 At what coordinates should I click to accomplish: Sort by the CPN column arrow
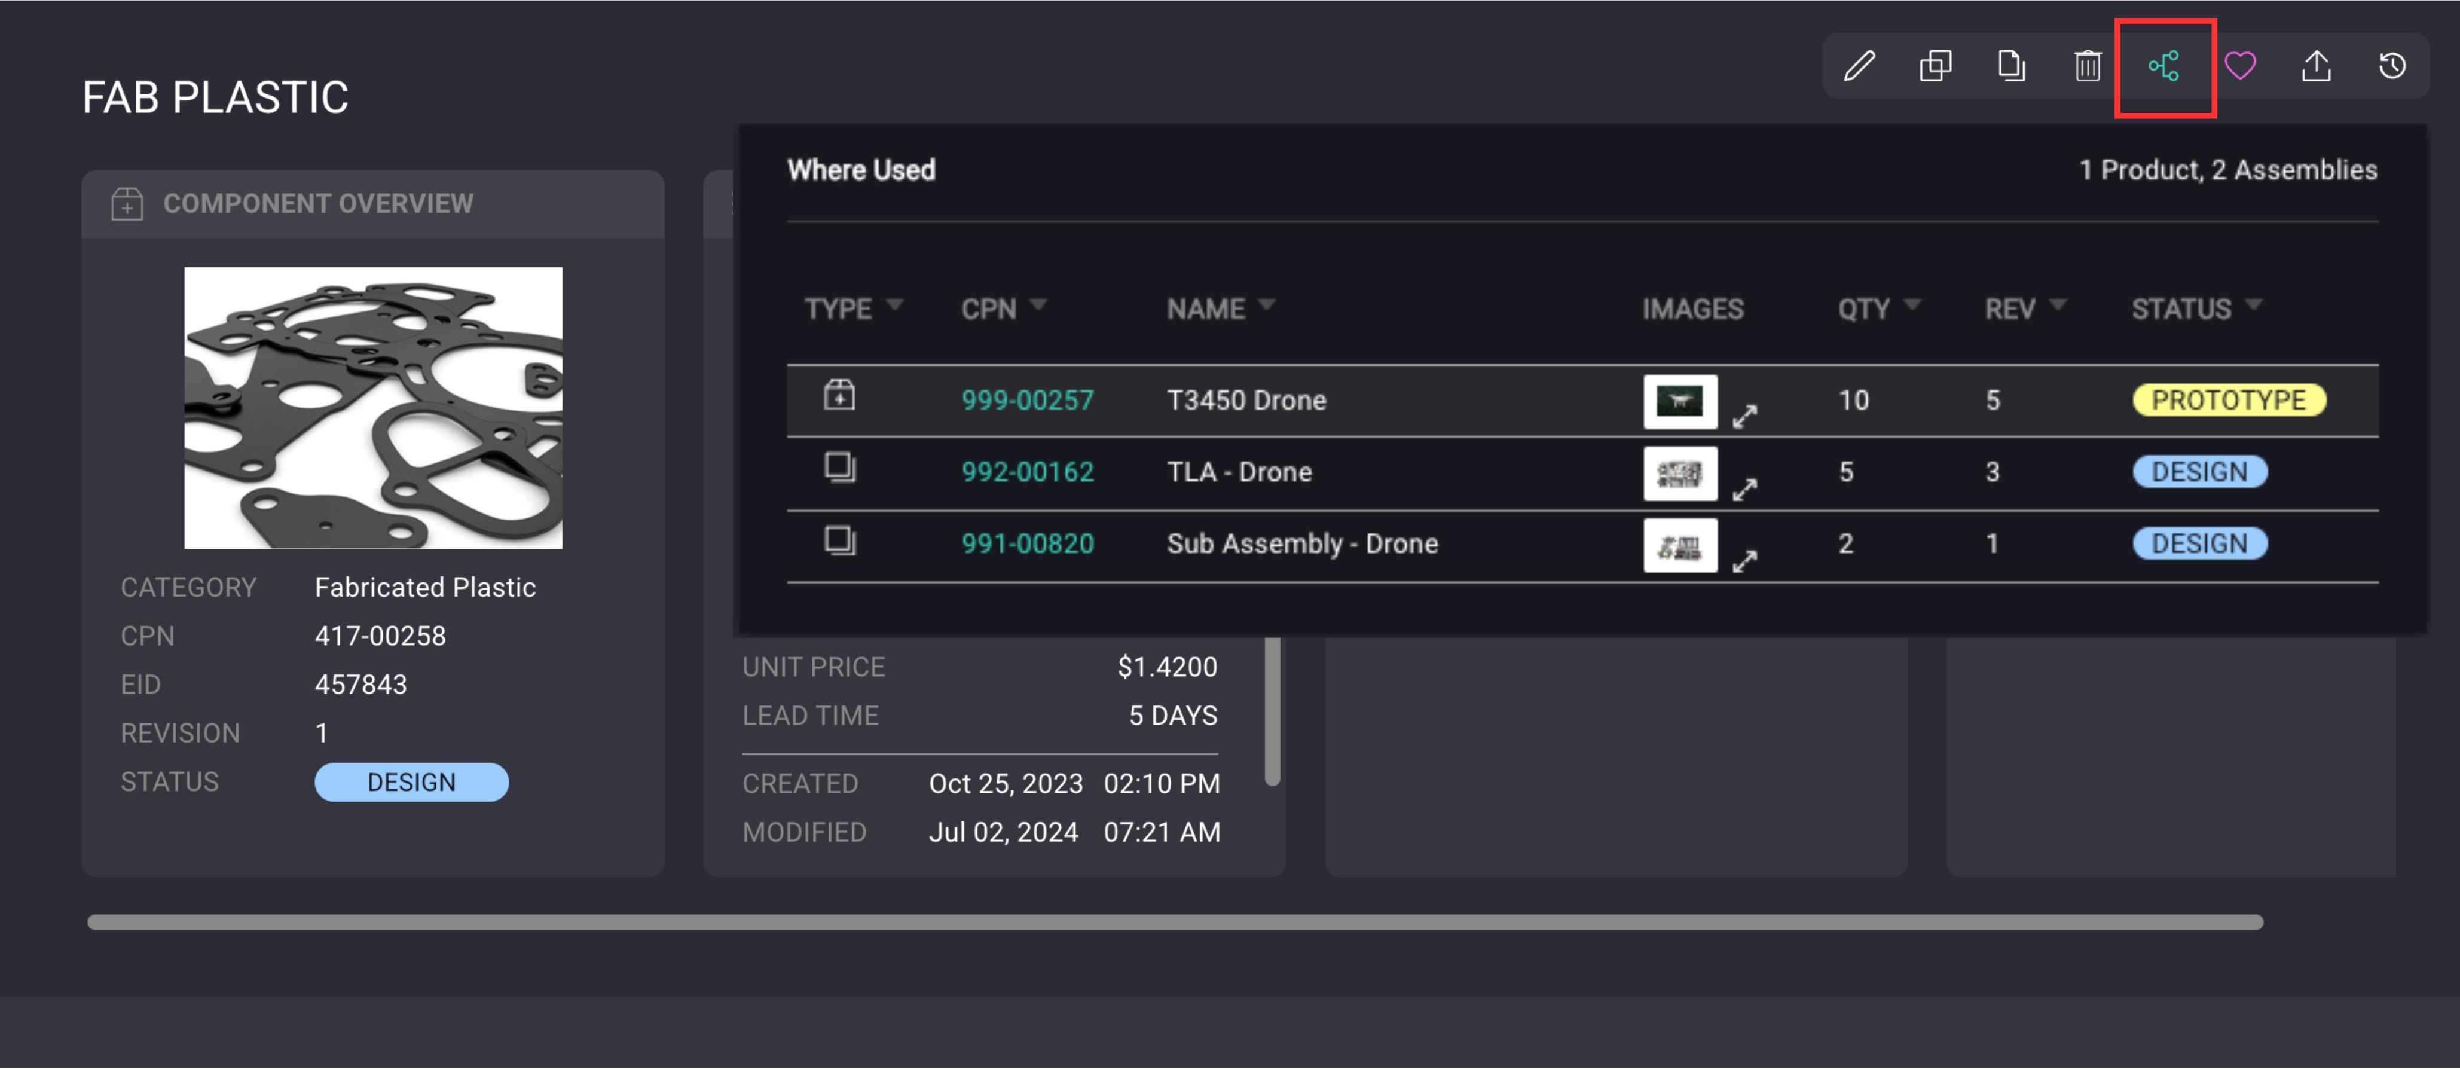[1039, 305]
